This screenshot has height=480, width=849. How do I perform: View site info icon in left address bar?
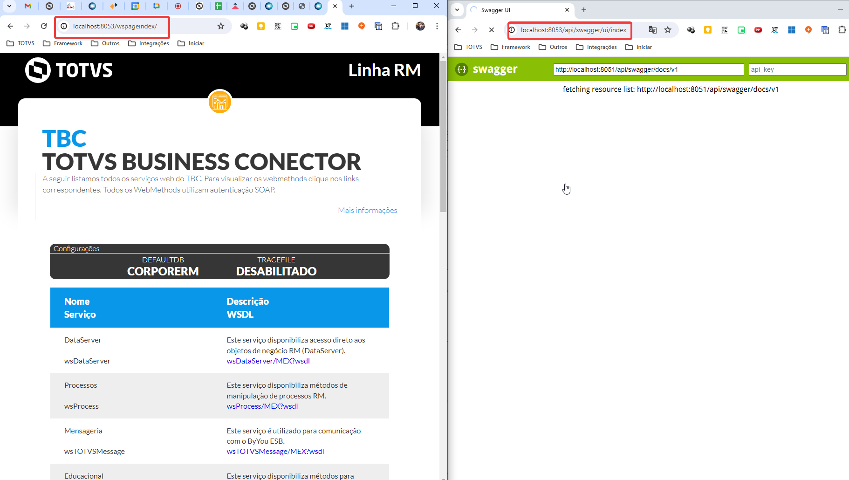(x=64, y=26)
